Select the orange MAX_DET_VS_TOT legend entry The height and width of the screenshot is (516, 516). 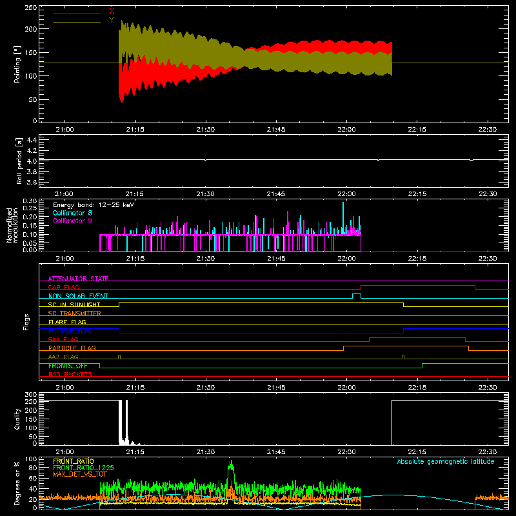79,474
